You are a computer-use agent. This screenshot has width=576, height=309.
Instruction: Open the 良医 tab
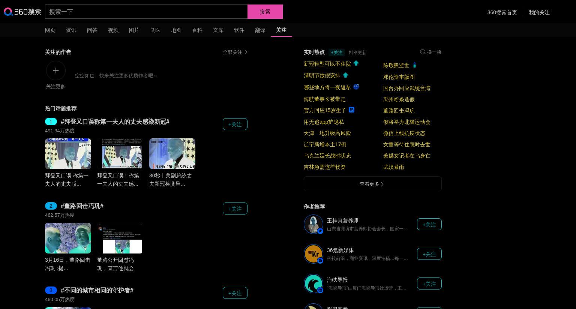(155, 30)
